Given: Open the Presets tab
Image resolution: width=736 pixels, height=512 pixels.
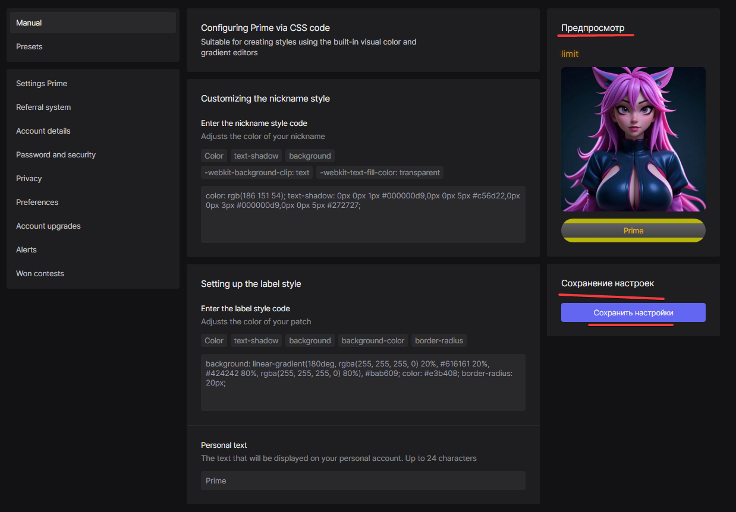Looking at the screenshot, I should point(92,46).
